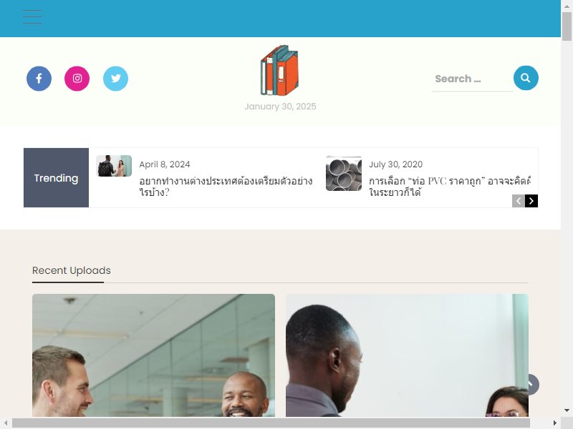573x429 pixels.
Task: Click the handshake thumbnail in Trending
Action: [x=114, y=166]
